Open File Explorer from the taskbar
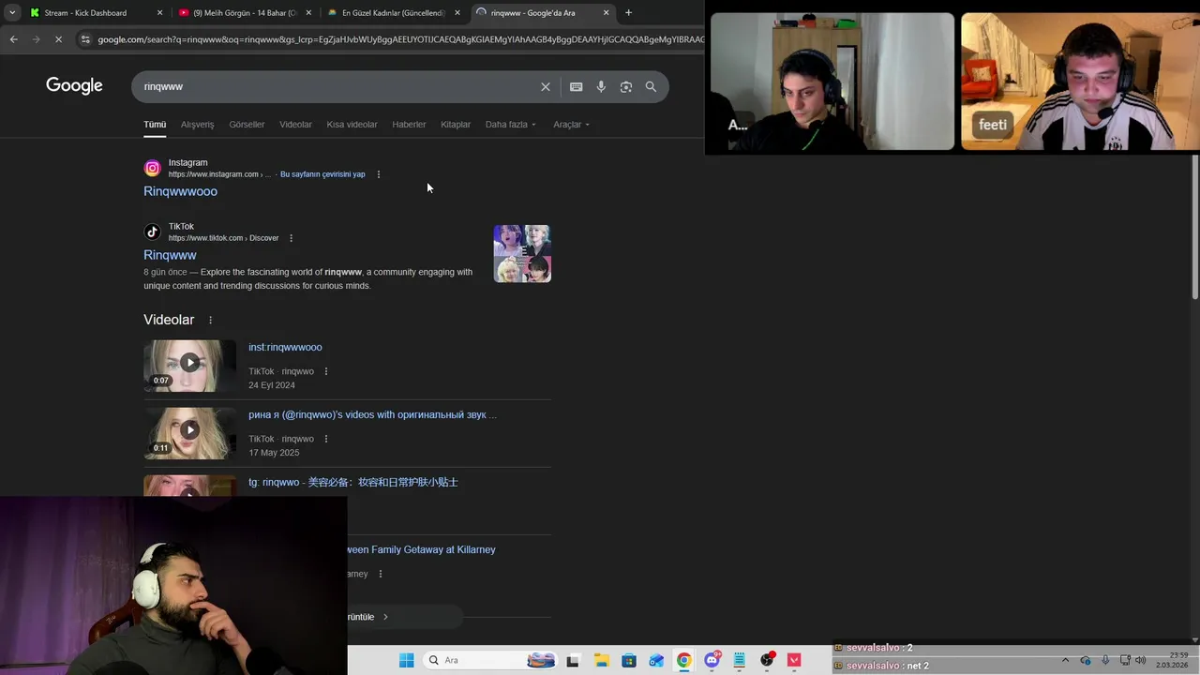1200x675 pixels. coord(601,660)
